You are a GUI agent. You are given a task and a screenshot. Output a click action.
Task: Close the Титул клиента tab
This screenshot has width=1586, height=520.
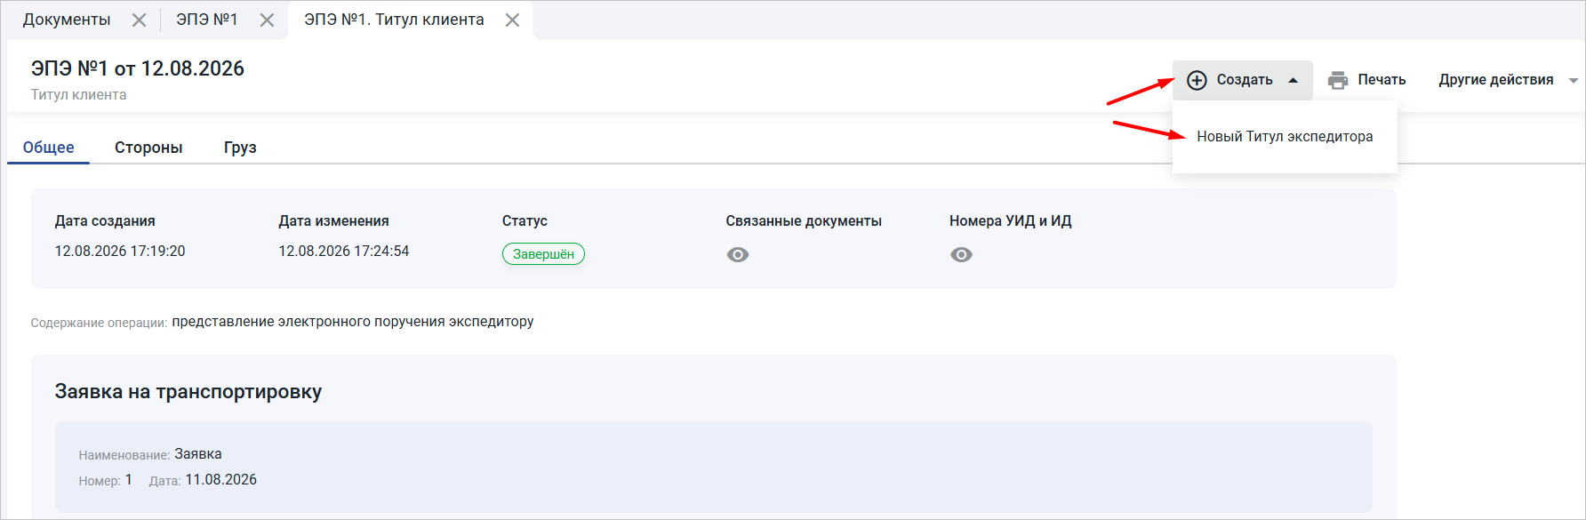click(512, 20)
